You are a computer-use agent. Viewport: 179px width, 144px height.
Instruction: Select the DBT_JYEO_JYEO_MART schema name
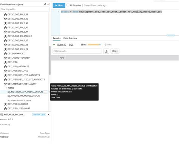point(19,108)
